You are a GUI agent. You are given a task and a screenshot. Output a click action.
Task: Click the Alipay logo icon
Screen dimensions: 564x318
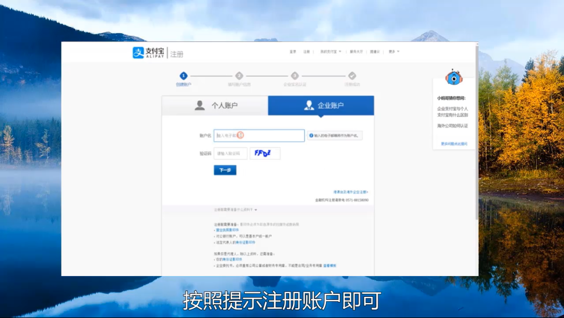coord(138,53)
